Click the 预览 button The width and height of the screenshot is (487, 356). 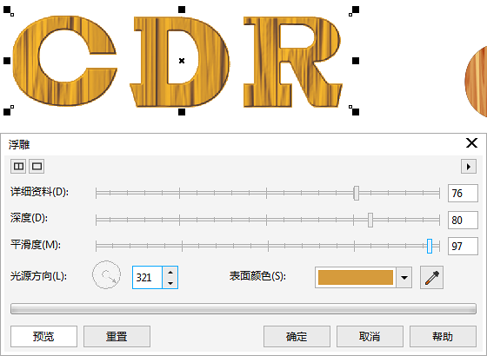pos(43,336)
